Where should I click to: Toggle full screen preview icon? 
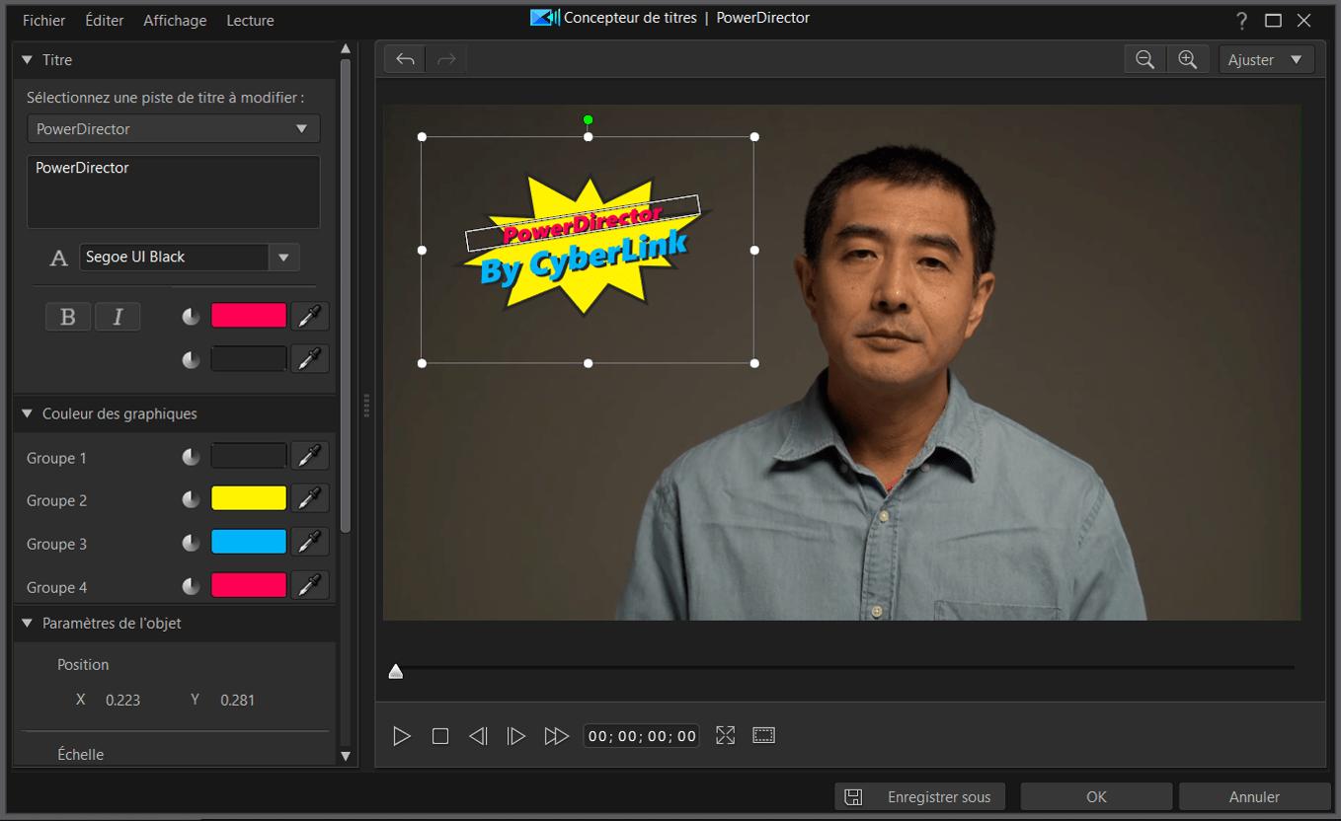(726, 735)
